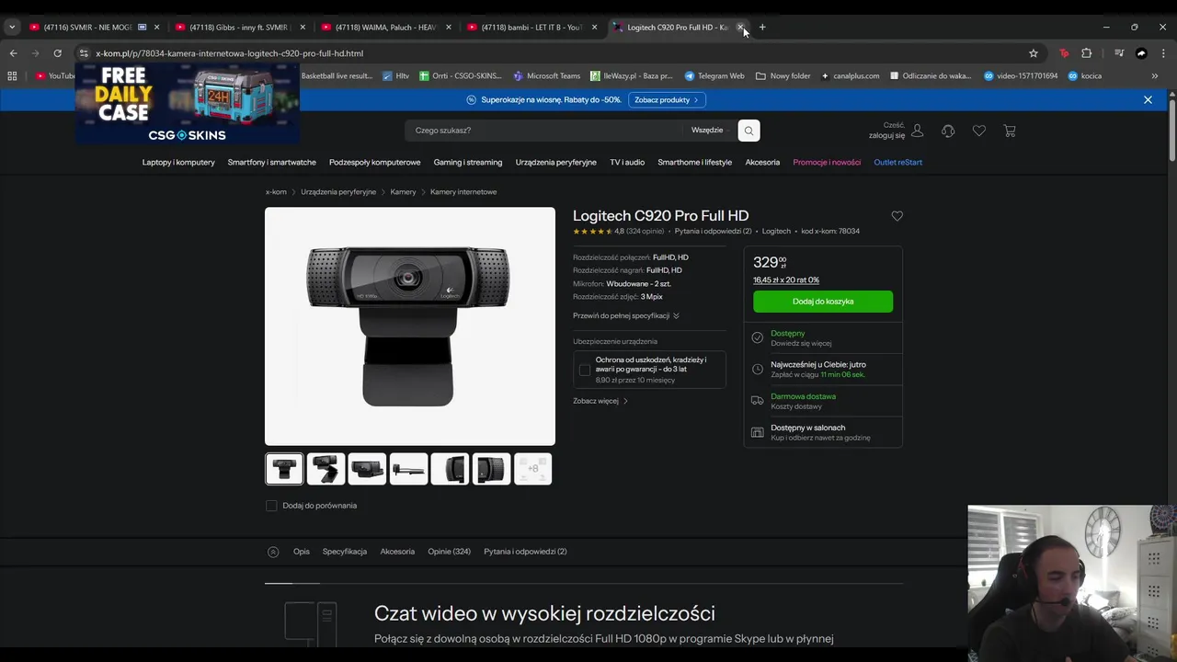Open Gaming i streaming menu

click(x=468, y=163)
